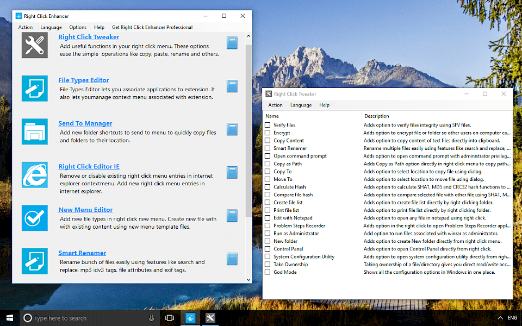The image size is (522, 326).
Task: Select the Smart Renamer row in Tweaker
Action: point(388,148)
